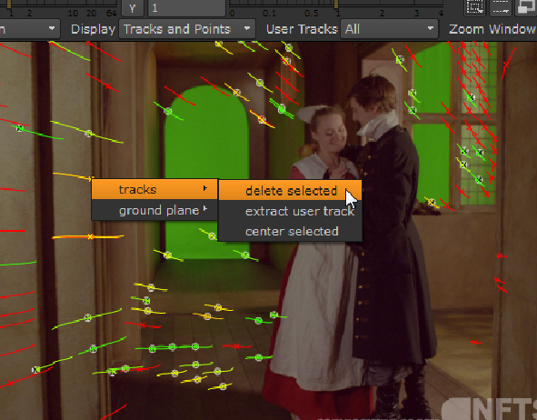Click the Zoom Window label
The width and height of the screenshot is (537, 420).
(492, 29)
